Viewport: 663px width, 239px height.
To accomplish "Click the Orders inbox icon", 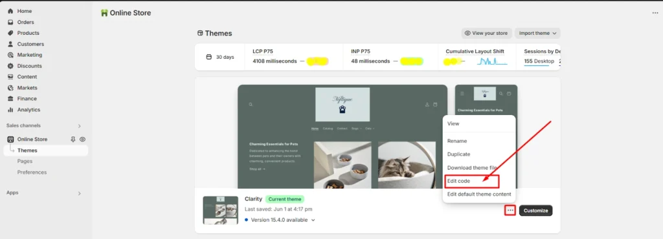I will point(10,22).
